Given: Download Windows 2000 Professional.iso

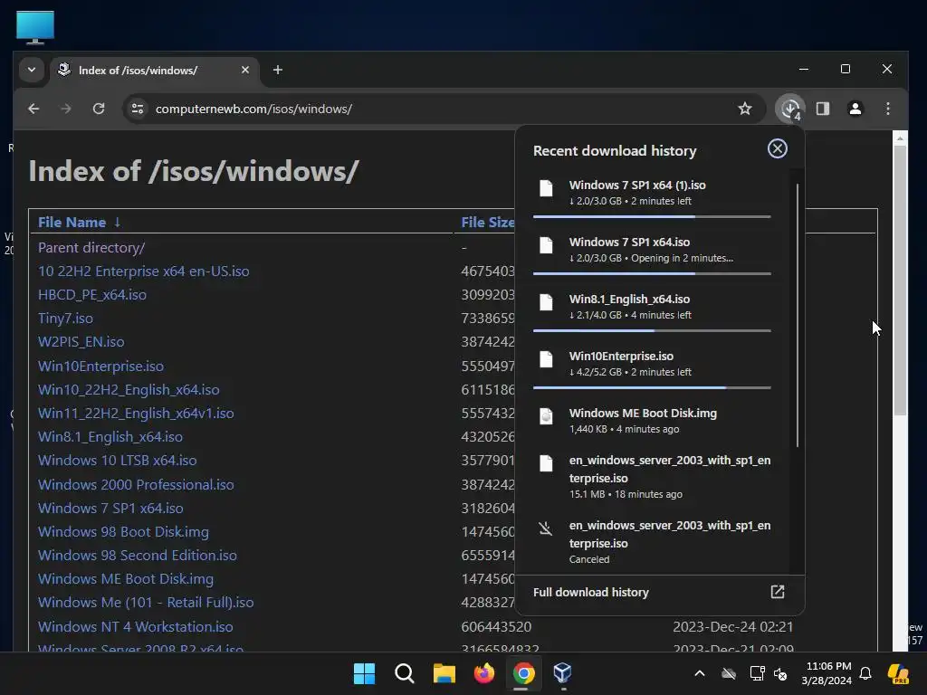Looking at the screenshot, I should tap(136, 485).
